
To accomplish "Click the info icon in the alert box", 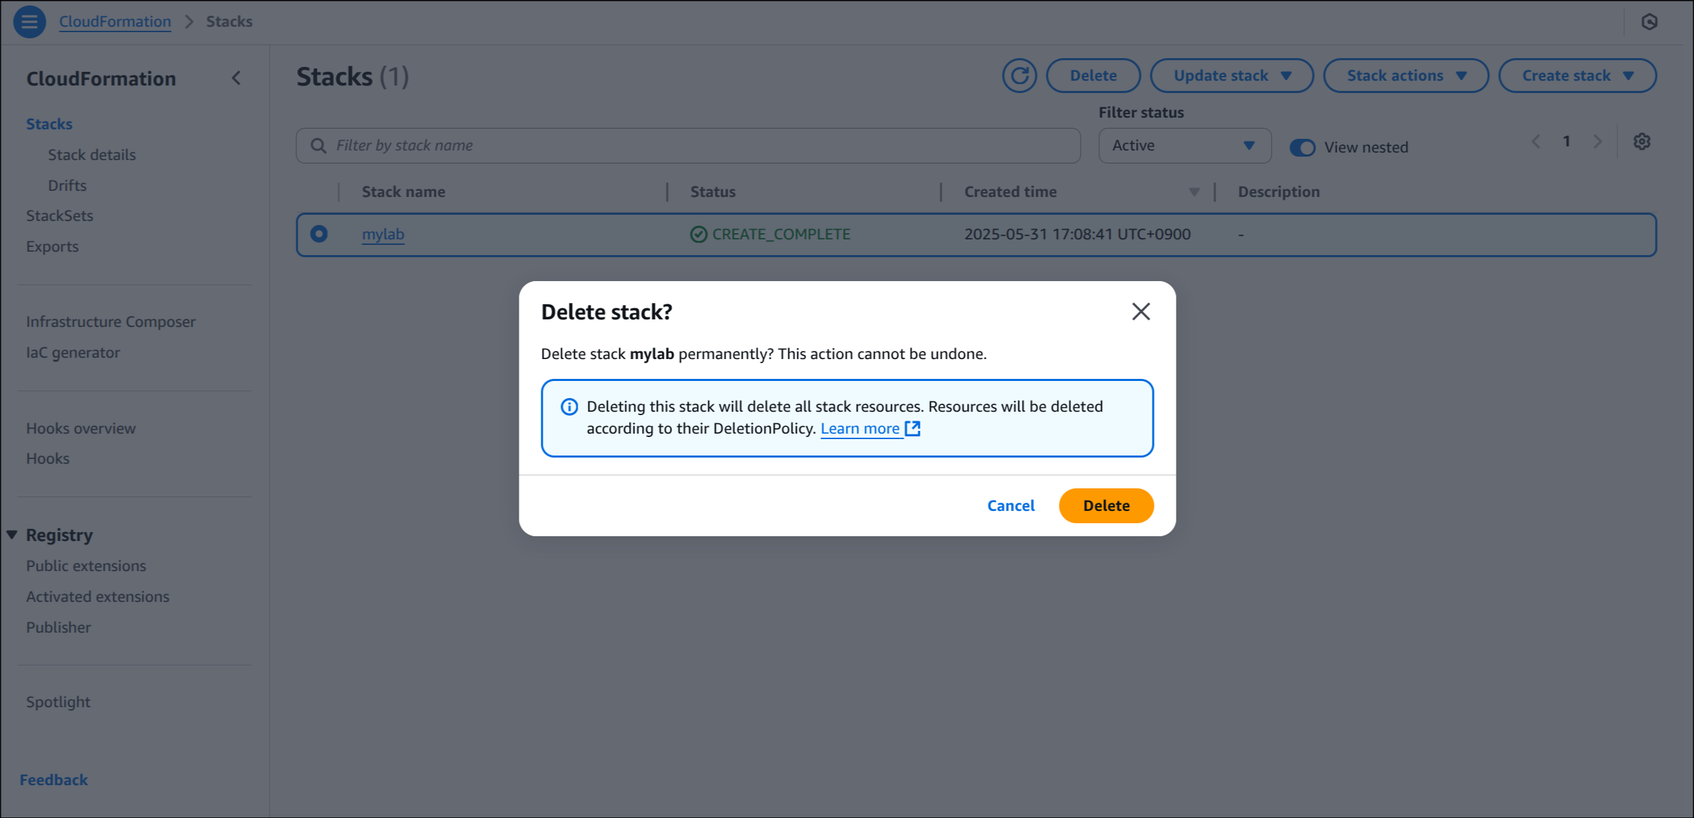I will (569, 407).
